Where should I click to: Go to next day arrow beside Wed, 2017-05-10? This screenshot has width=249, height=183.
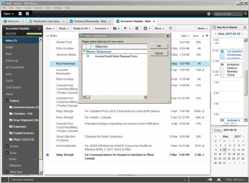(243, 34)
